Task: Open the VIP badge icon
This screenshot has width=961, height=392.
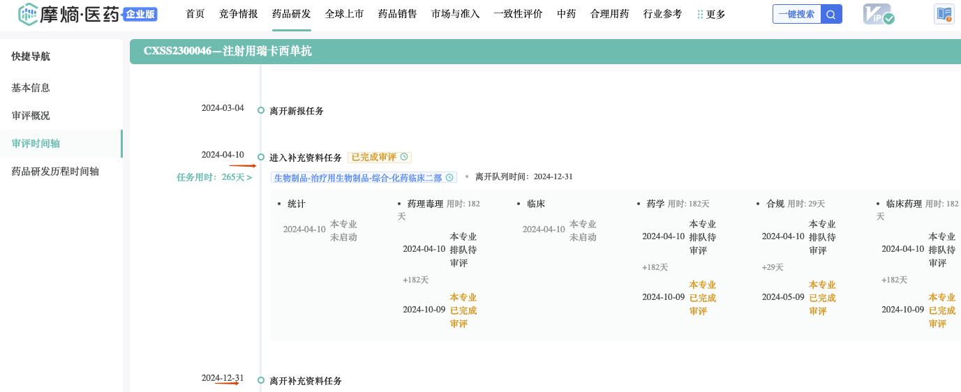Action: coord(878,14)
